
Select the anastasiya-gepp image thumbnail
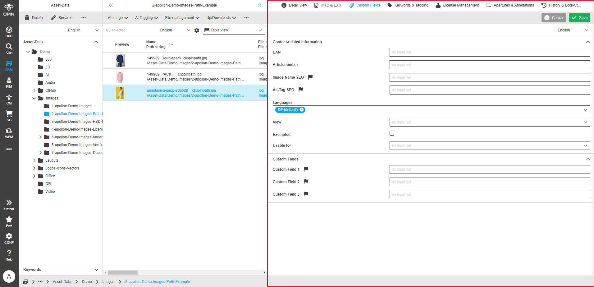120,92
